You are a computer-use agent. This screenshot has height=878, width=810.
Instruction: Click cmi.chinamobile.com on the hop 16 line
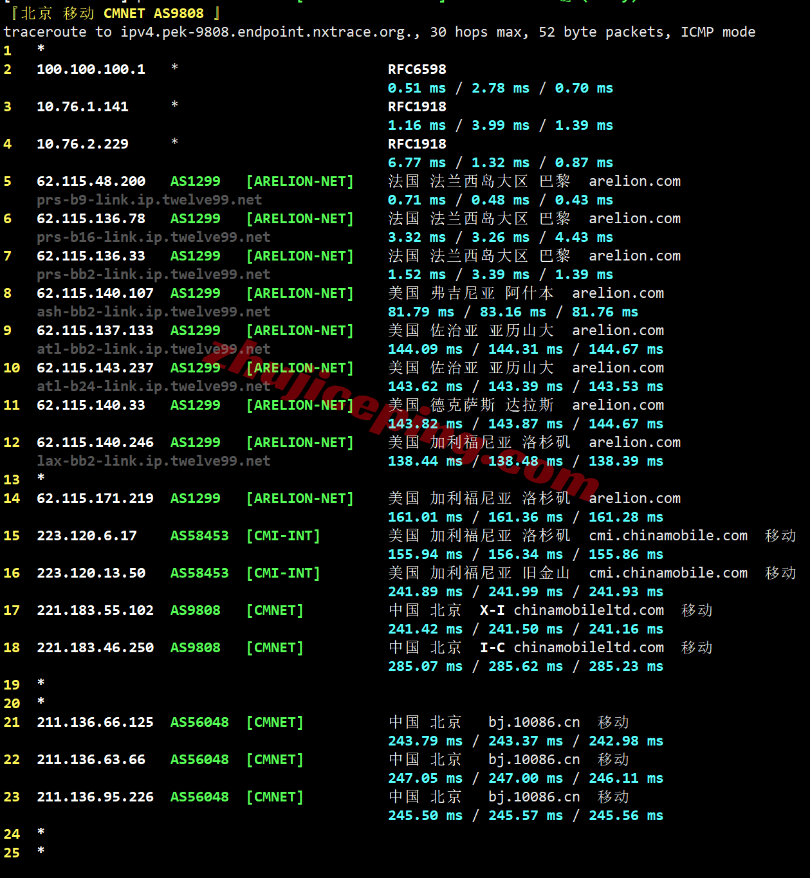(668, 573)
